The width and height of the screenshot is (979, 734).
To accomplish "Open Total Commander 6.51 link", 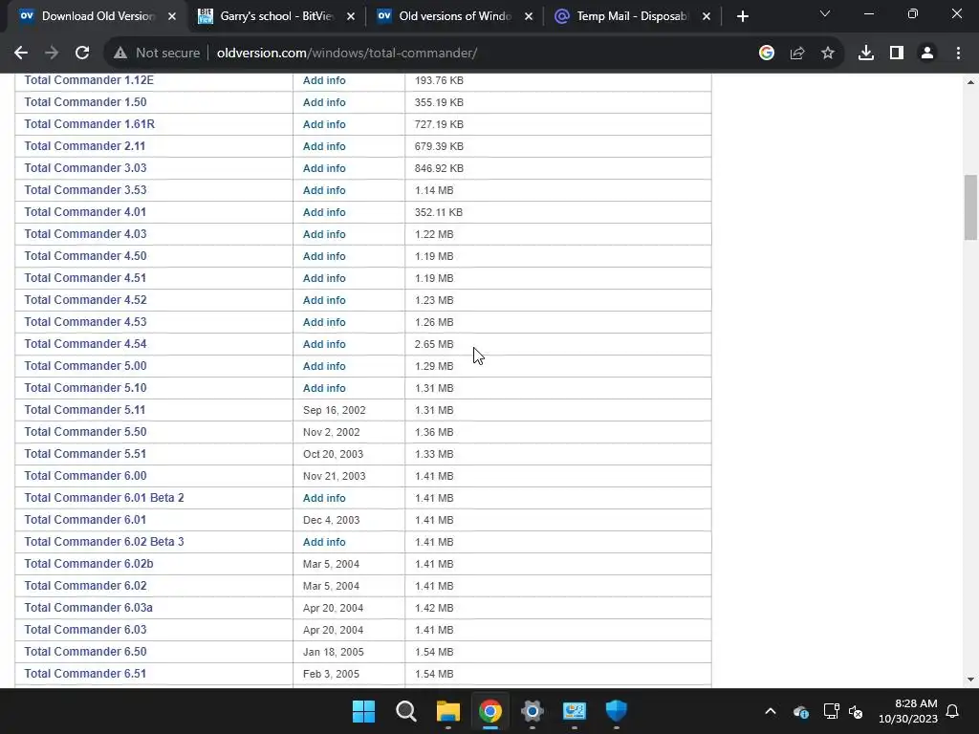I will point(85,674).
